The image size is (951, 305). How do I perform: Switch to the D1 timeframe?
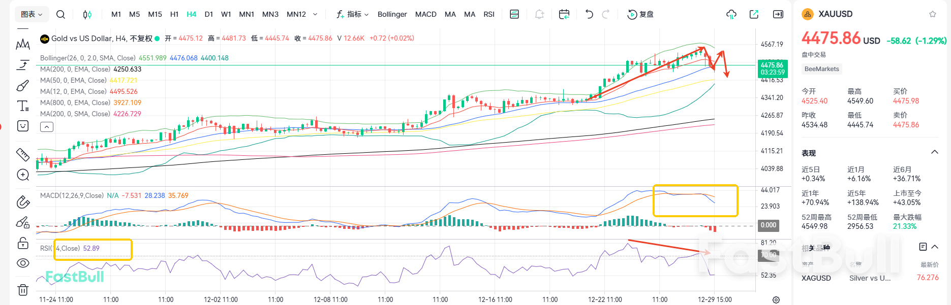click(x=209, y=14)
